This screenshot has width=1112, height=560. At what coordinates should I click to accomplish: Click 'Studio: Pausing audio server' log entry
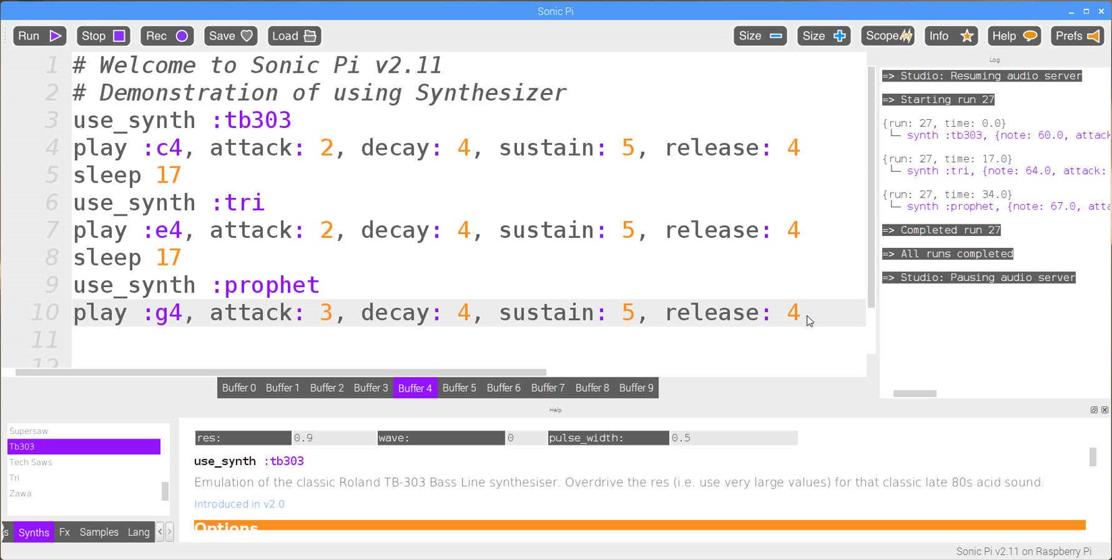pyautogui.click(x=979, y=278)
